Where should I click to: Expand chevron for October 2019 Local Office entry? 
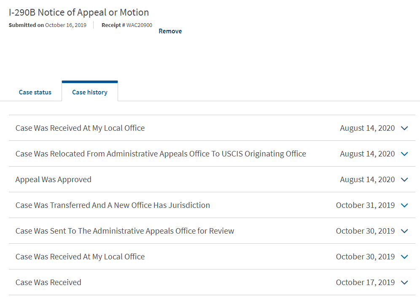coord(404,257)
